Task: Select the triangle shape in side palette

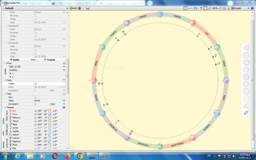Action: click(246, 48)
